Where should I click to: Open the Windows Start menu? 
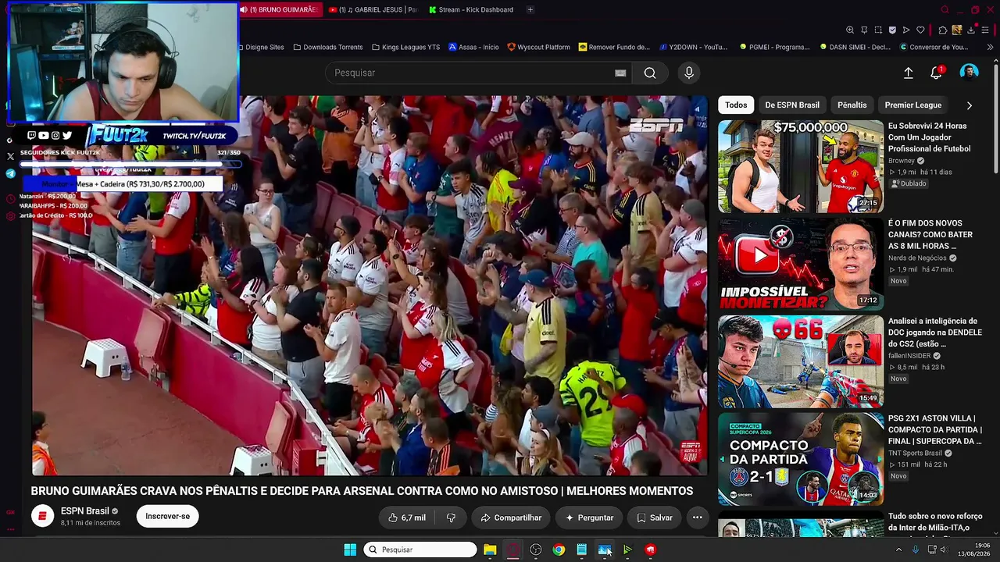pyautogui.click(x=350, y=550)
